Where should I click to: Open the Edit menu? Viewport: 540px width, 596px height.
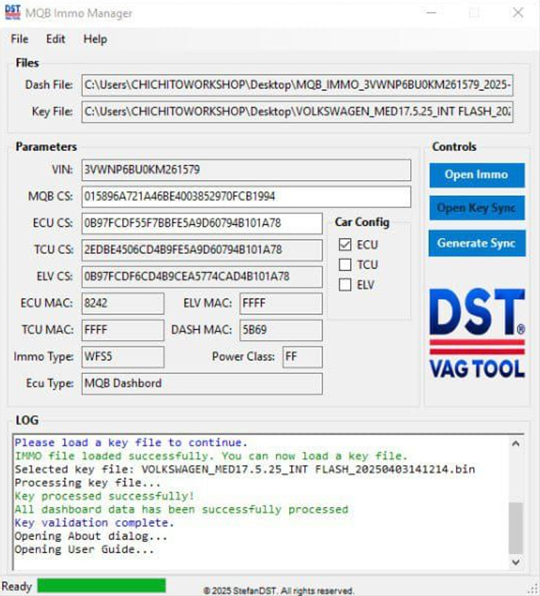tap(56, 39)
